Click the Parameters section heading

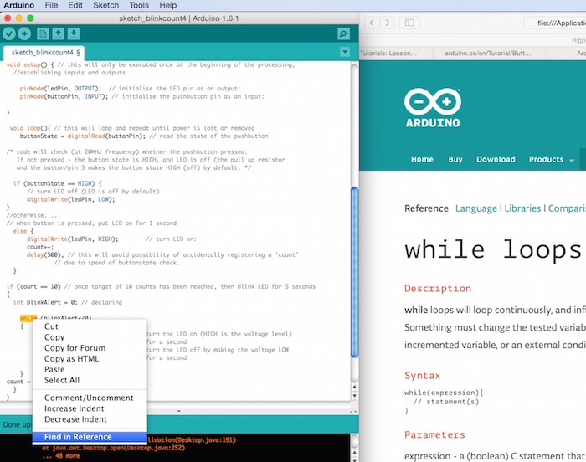click(x=434, y=434)
